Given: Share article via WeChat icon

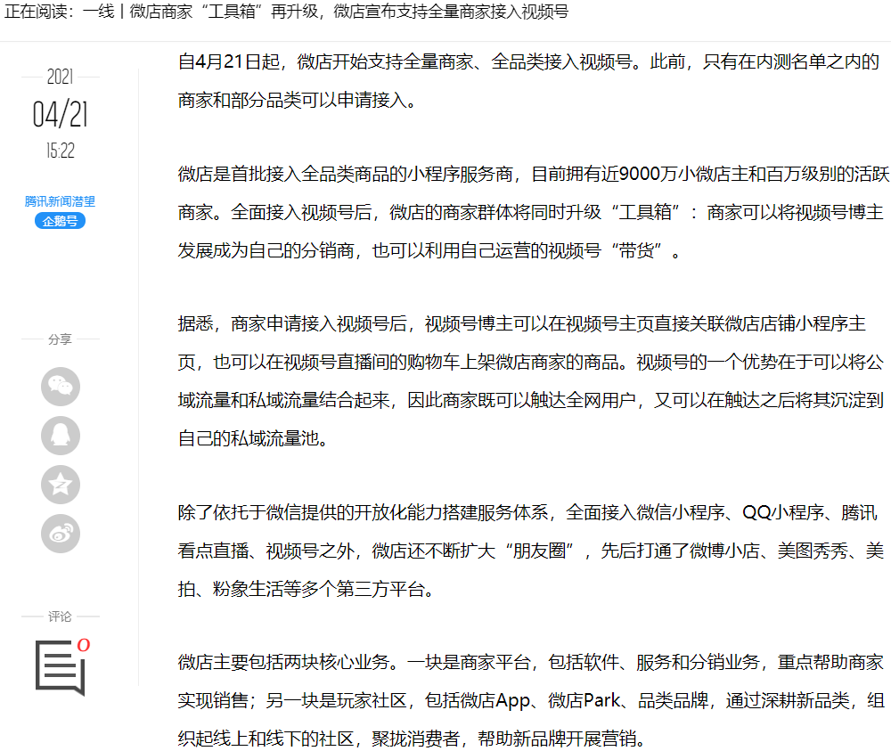Looking at the screenshot, I should [x=61, y=387].
